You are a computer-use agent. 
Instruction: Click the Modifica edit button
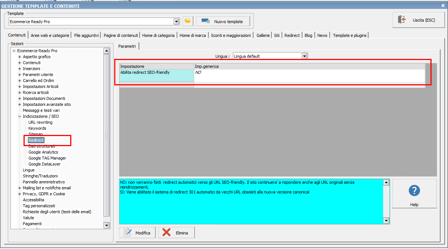coord(138,233)
